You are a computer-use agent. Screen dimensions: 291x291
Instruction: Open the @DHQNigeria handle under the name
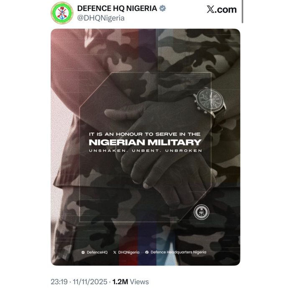tap(101, 19)
